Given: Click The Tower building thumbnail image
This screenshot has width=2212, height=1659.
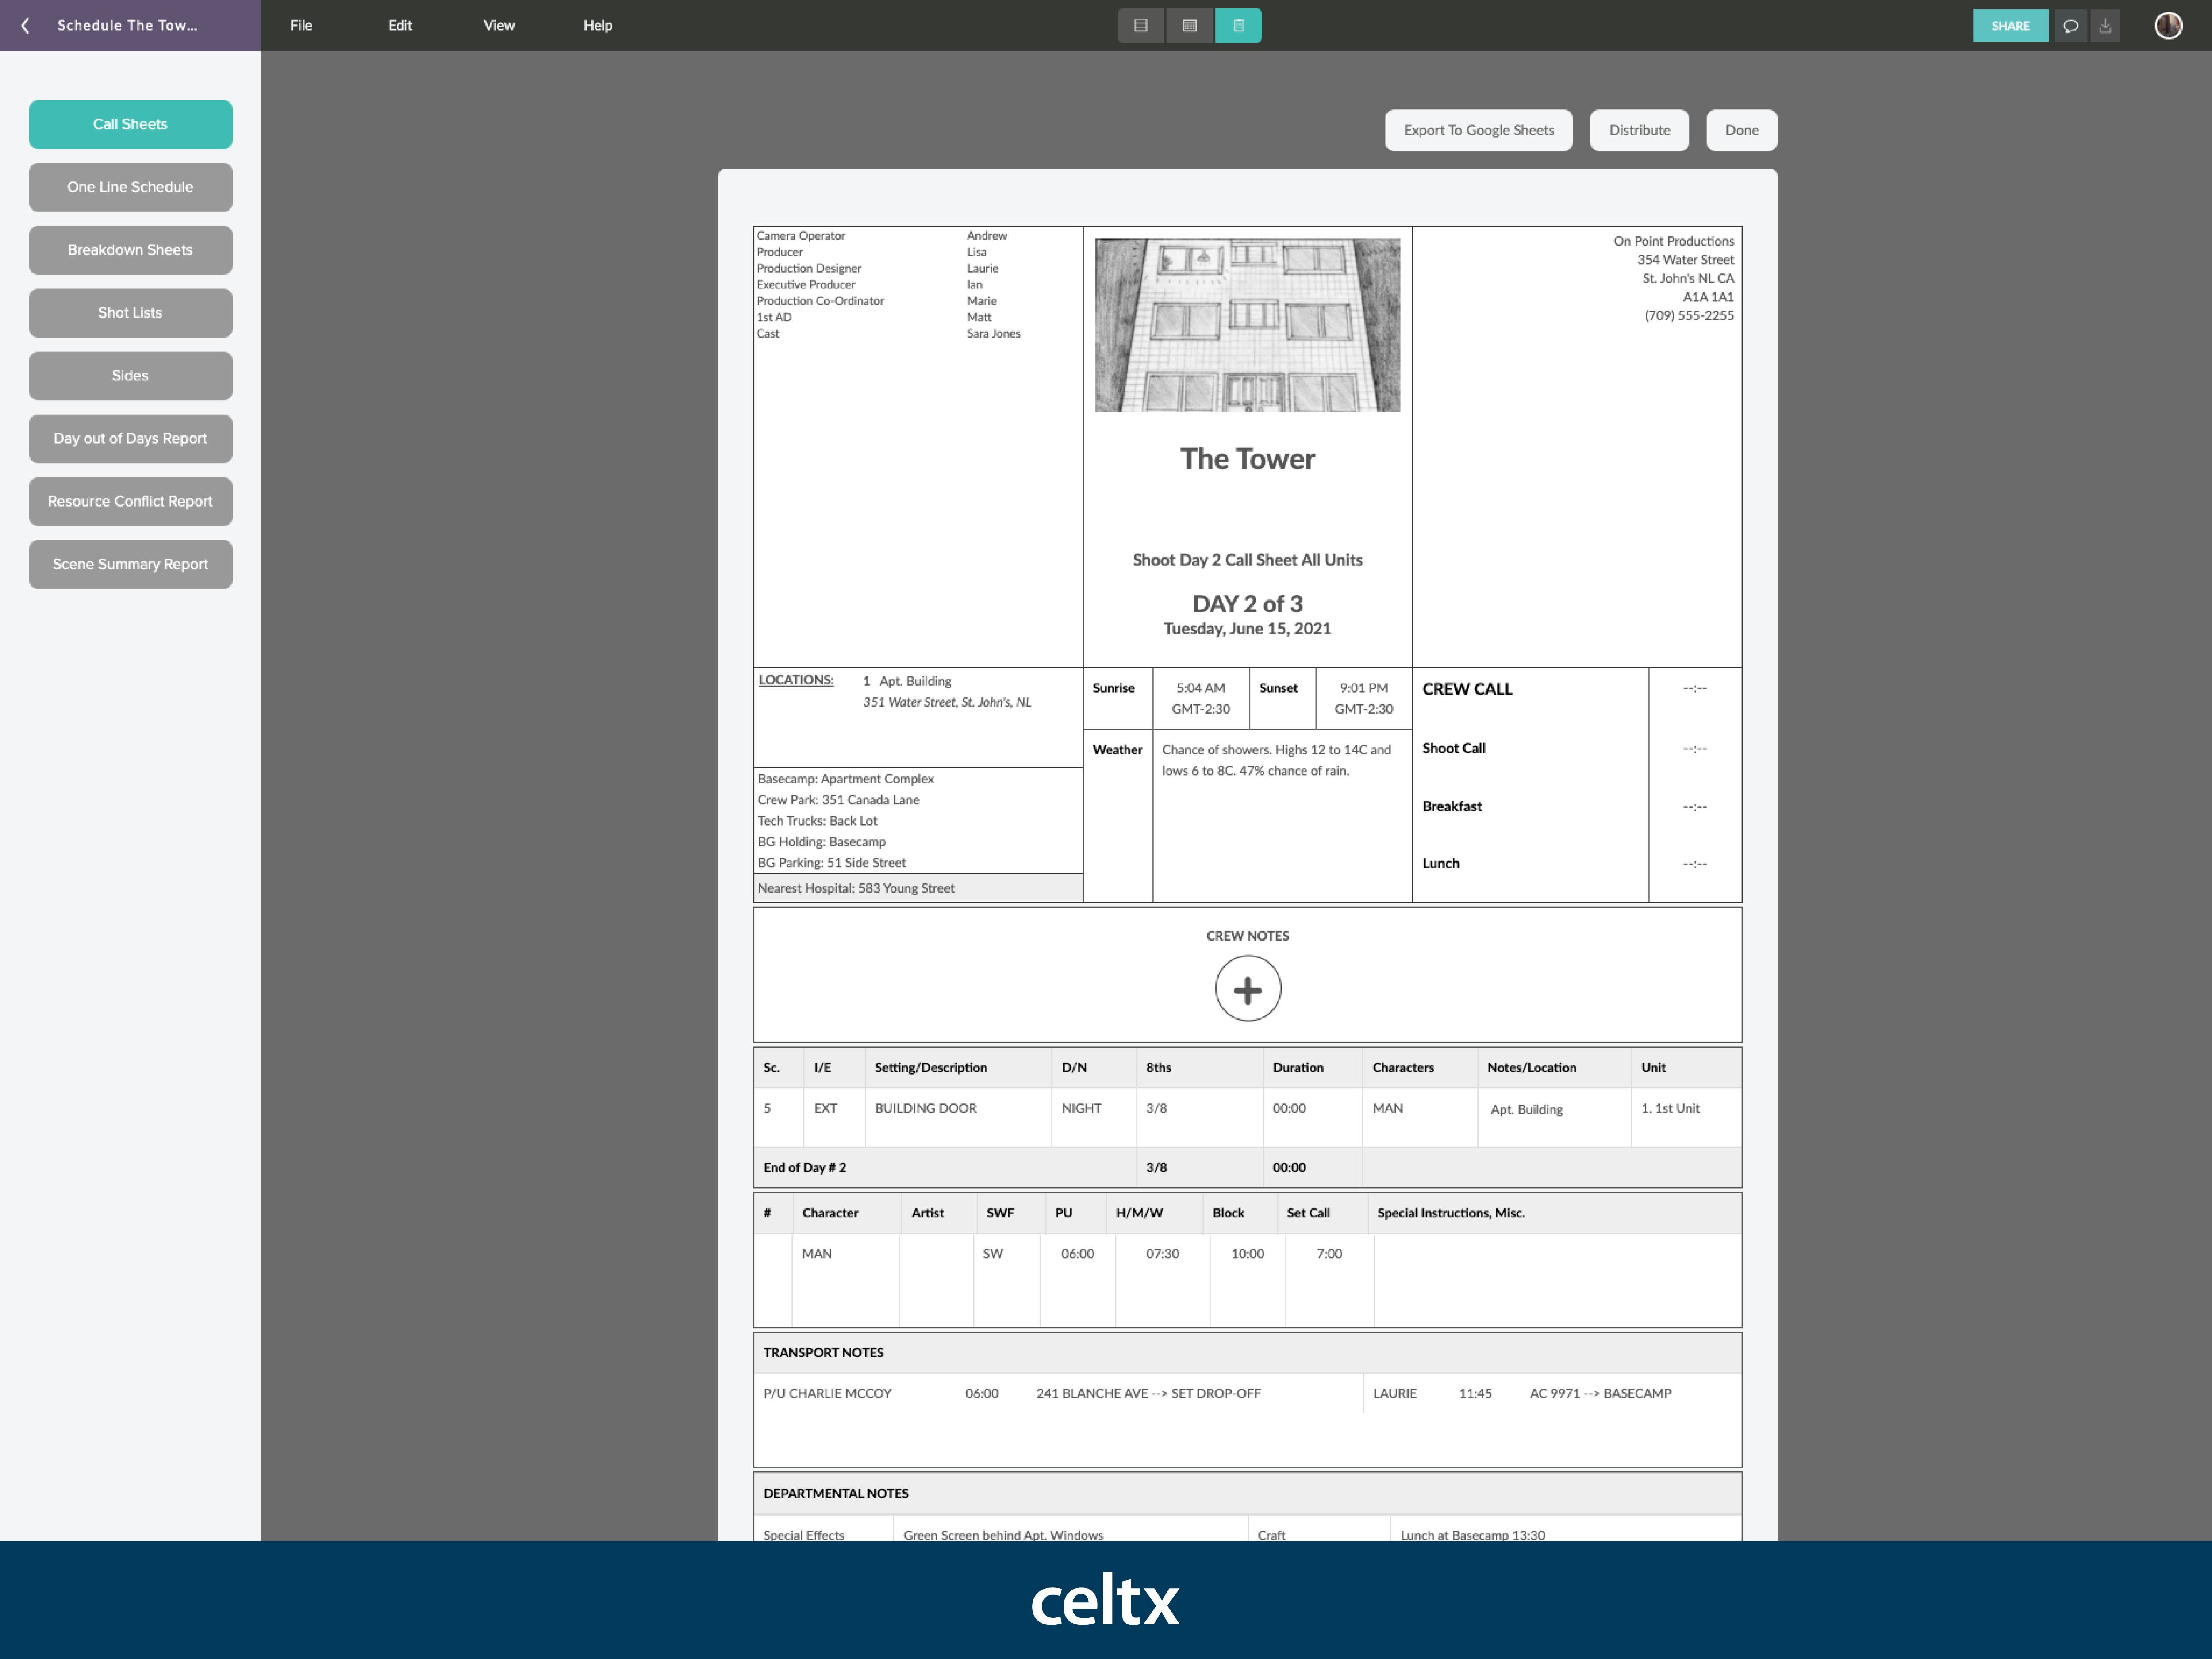Looking at the screenshot, I should [1247, 325].
